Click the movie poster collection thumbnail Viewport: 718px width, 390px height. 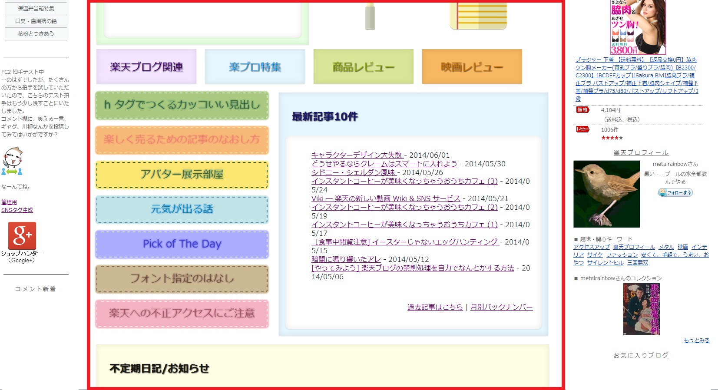pyautogui.click(x=642, y=309)
